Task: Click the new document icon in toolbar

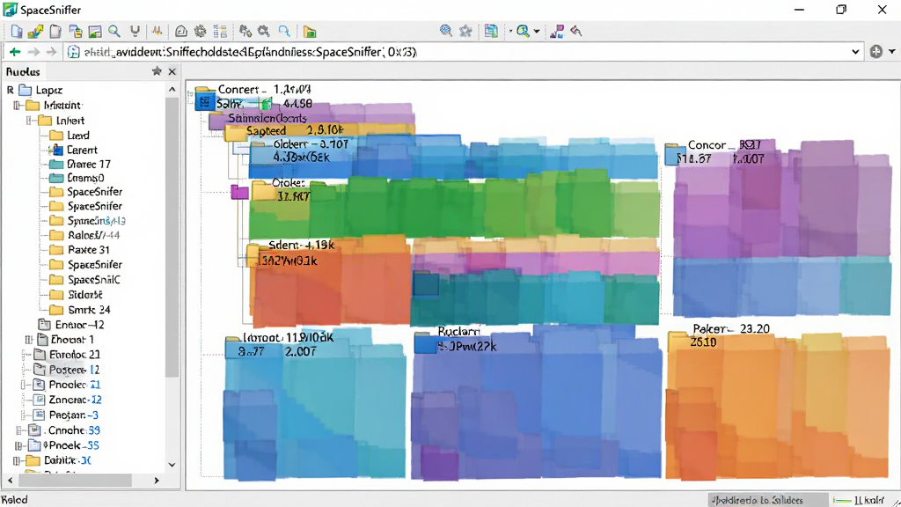Action: (x=17, y=32)
